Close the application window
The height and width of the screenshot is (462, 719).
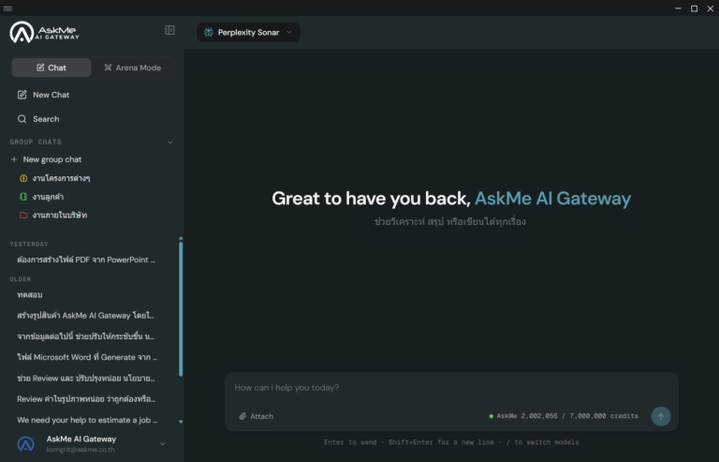point(710,8)
